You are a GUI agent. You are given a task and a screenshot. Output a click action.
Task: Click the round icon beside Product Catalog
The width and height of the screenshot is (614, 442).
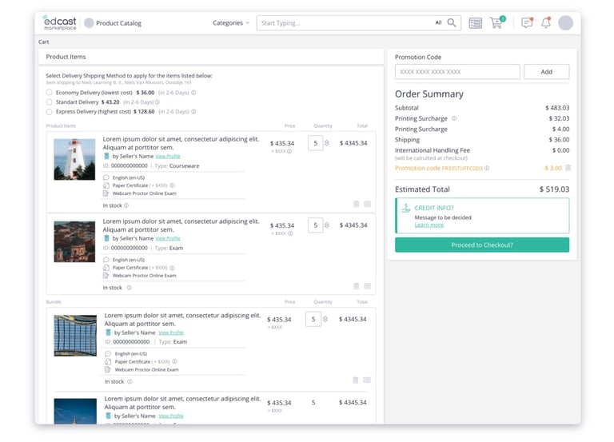pos(89,23)
